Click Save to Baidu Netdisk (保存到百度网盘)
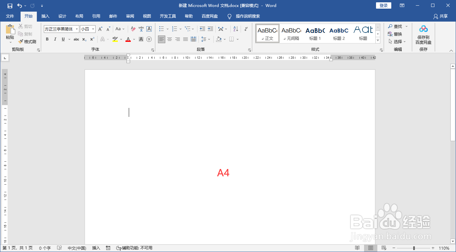The width and height of the screenshot is (456, 252). (423, 35)
